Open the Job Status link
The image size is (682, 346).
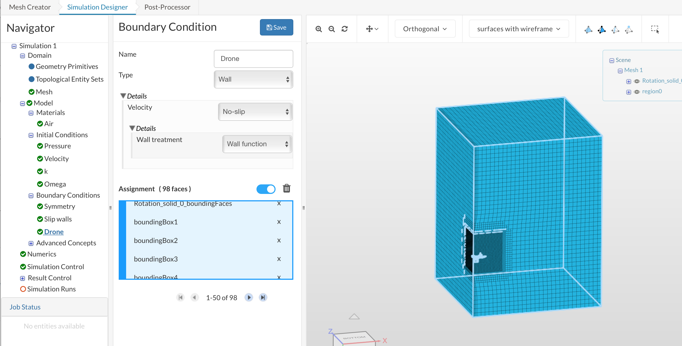click(x=25, y=307)
